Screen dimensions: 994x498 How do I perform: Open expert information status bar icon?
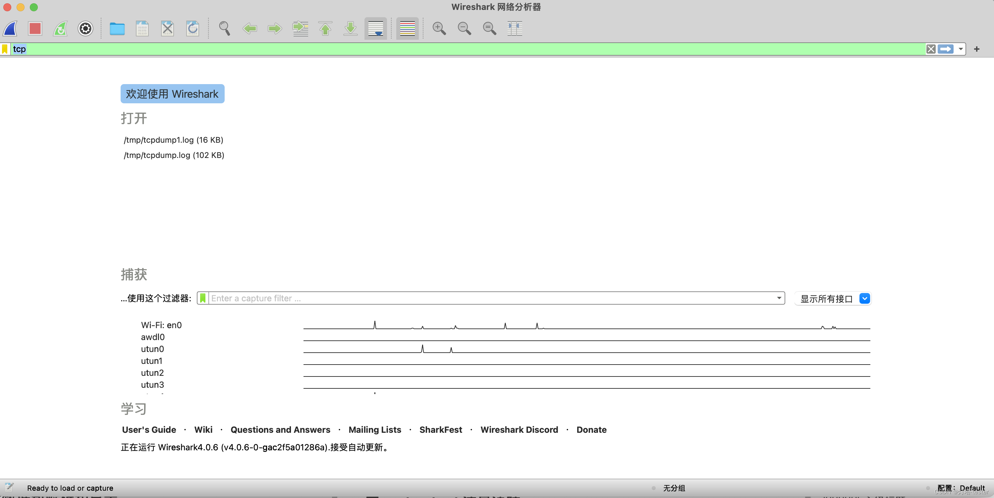[9, 488]
